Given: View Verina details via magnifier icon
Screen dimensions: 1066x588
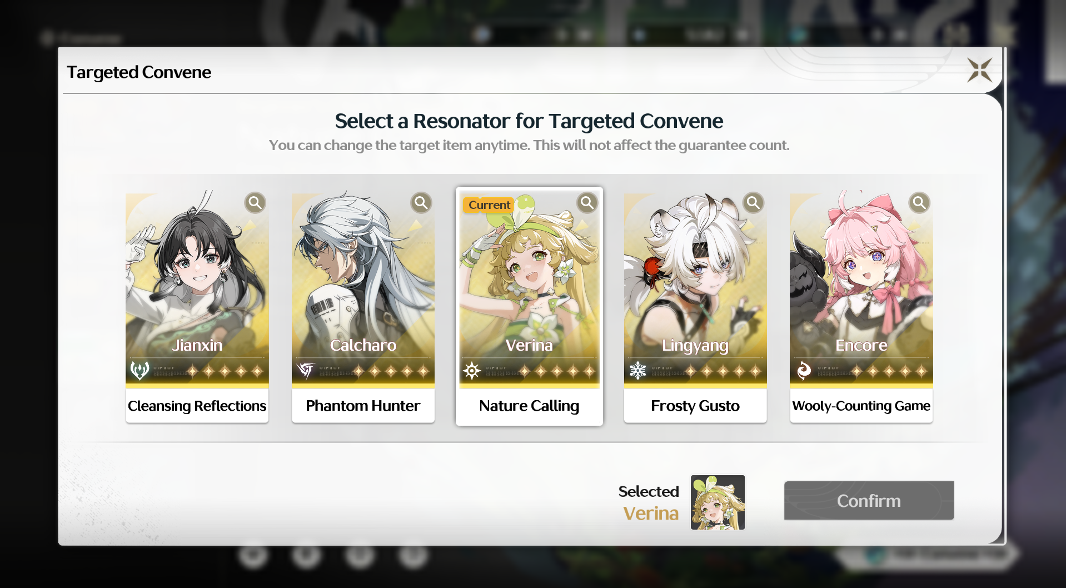Looking at the screenshot, I should pyautogui.click(x=587, y=203).
